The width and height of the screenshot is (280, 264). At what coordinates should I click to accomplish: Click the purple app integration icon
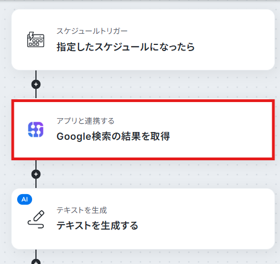[x=35, y=129]
